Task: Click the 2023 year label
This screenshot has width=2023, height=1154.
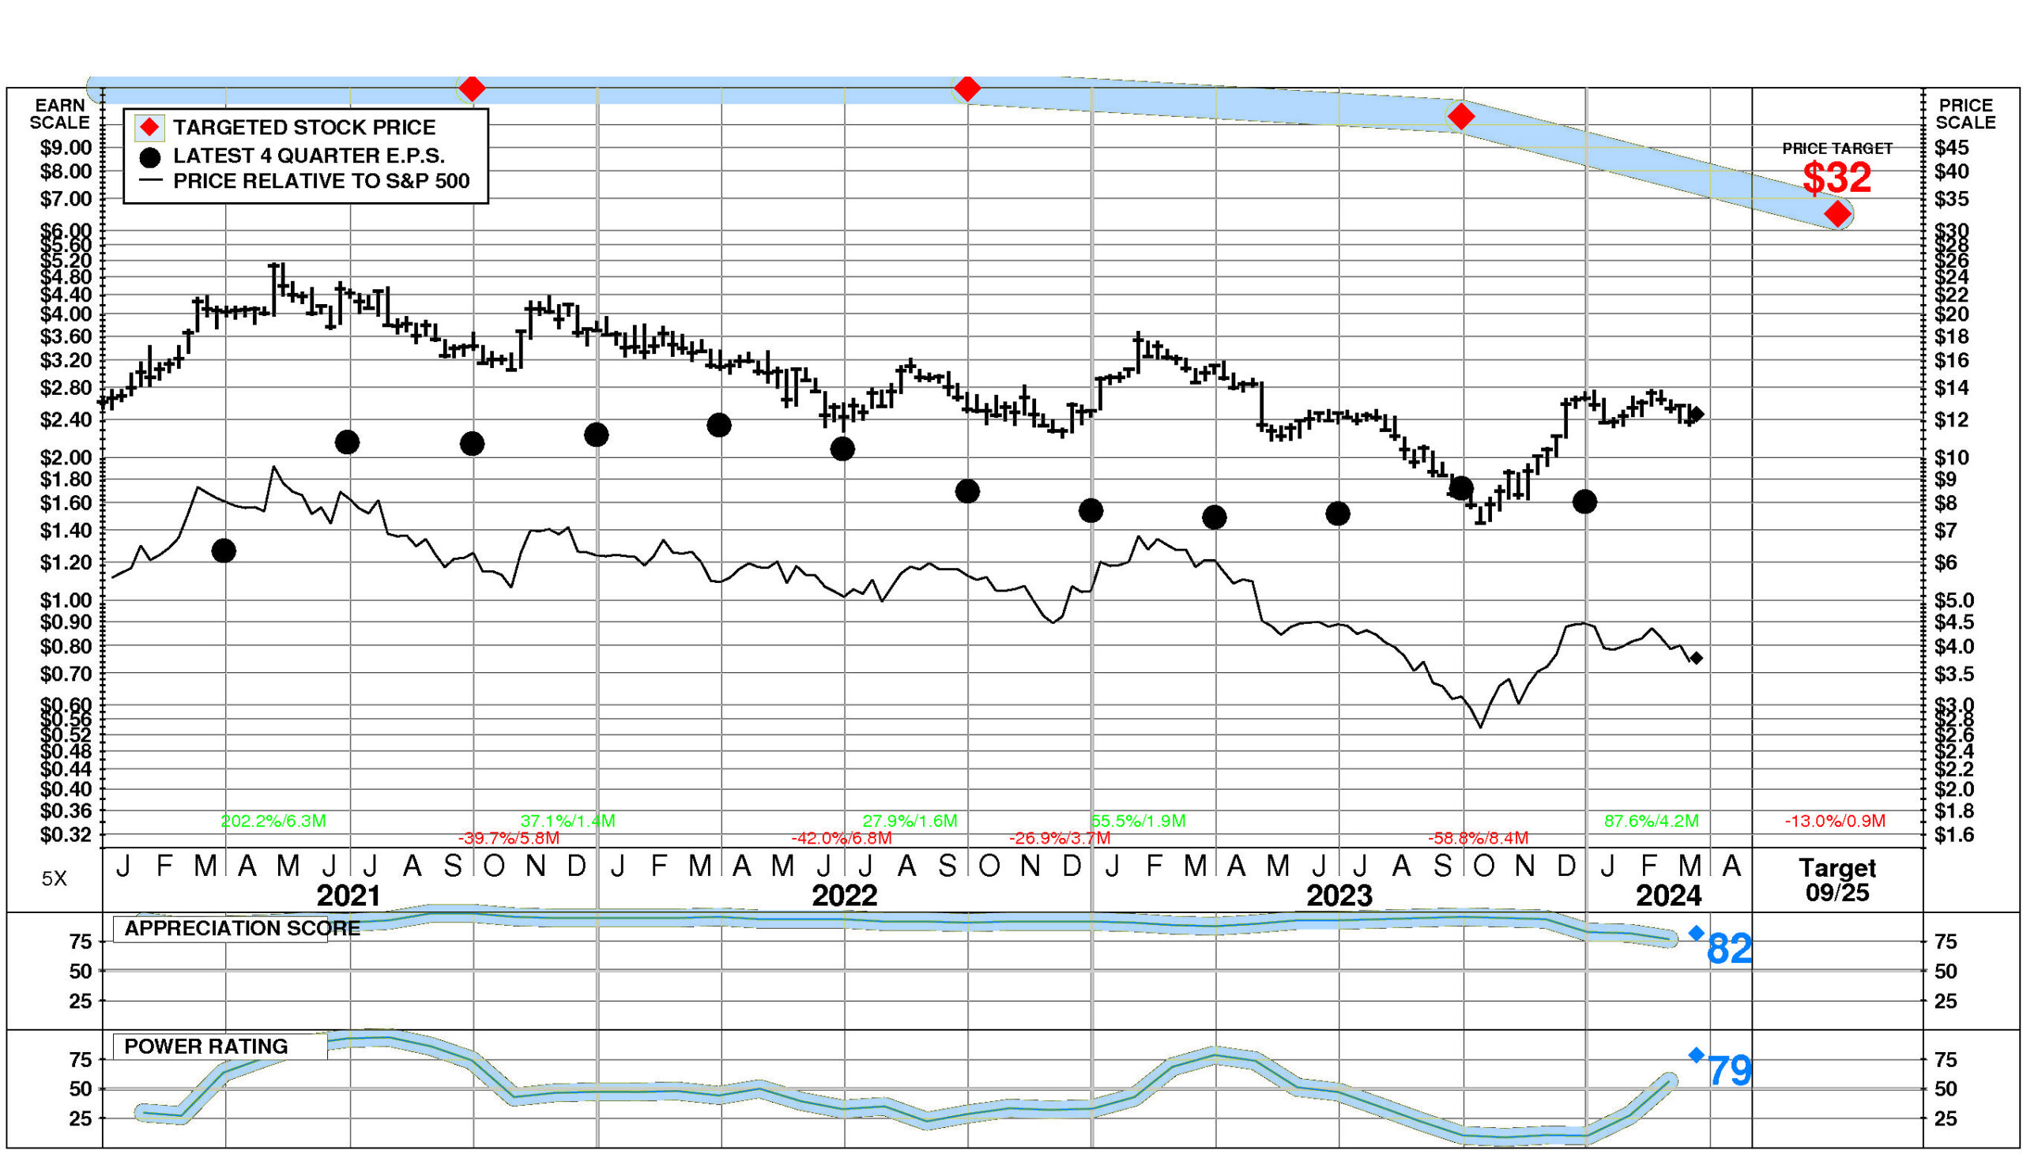Action: point(1339,896)
